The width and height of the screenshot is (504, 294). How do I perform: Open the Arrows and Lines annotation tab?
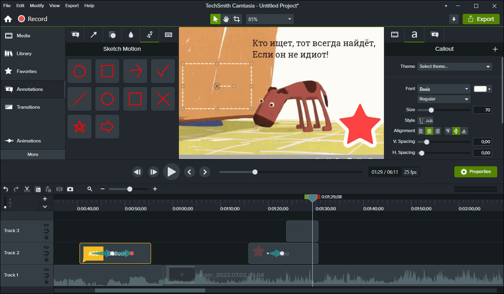coord(93,35)
